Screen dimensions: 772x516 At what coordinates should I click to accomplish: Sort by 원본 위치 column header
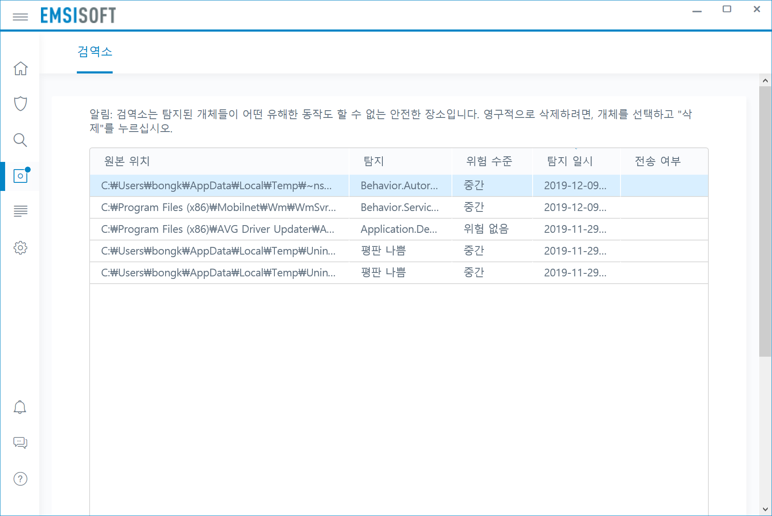tap(219, 161)
